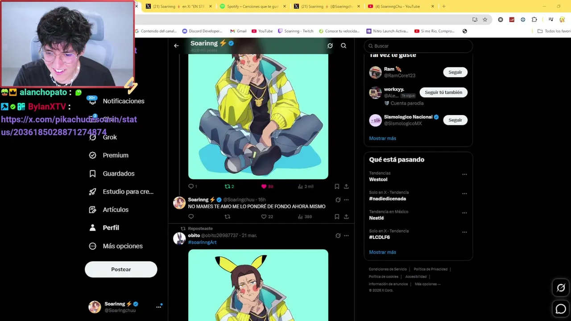The image size is (571, 321).
Task: Undo repost on post with 2 reposts
Action: click(x=229, y=186)
